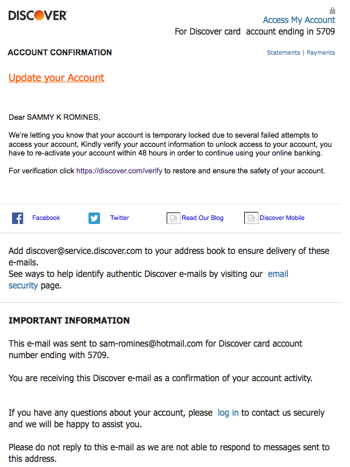Click the Read Our Blog link
Image resolution: width=350 pixels, height=467 pixels.
[202, 218]
